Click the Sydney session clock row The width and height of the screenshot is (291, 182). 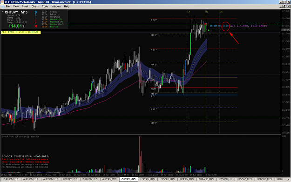(49, 12)
